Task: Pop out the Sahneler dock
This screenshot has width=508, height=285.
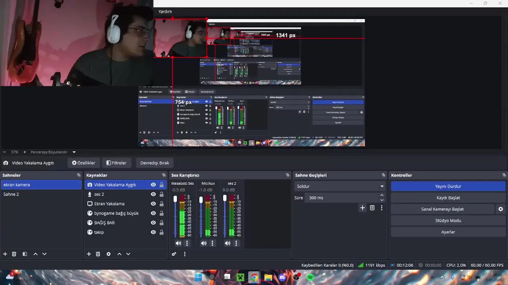Action: pyautogui.click(x=79, y=175)
